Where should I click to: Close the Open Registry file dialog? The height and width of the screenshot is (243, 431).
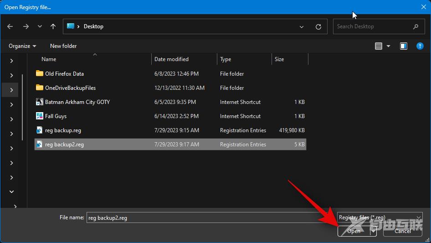pyautogui.click(x=424, y=7)
